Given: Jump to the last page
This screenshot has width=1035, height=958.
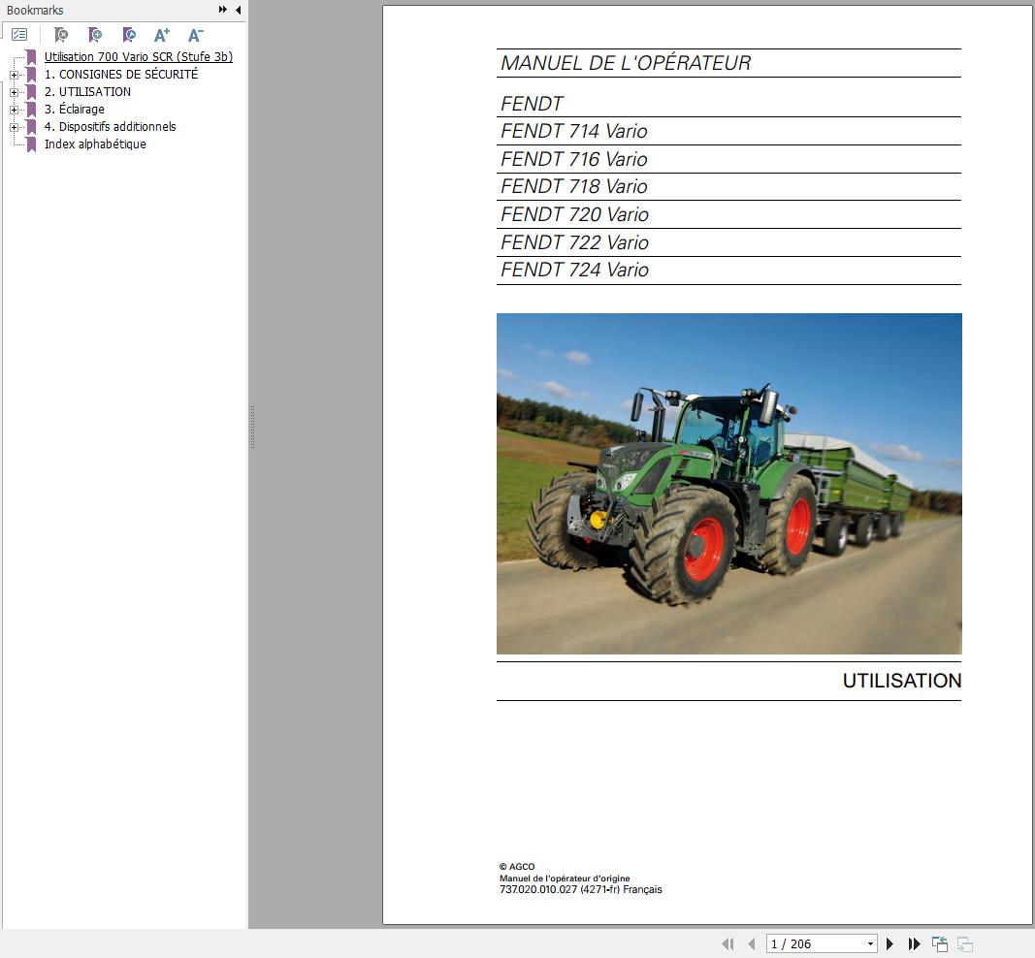Looking at the screenshot, I should coord(914,943).
